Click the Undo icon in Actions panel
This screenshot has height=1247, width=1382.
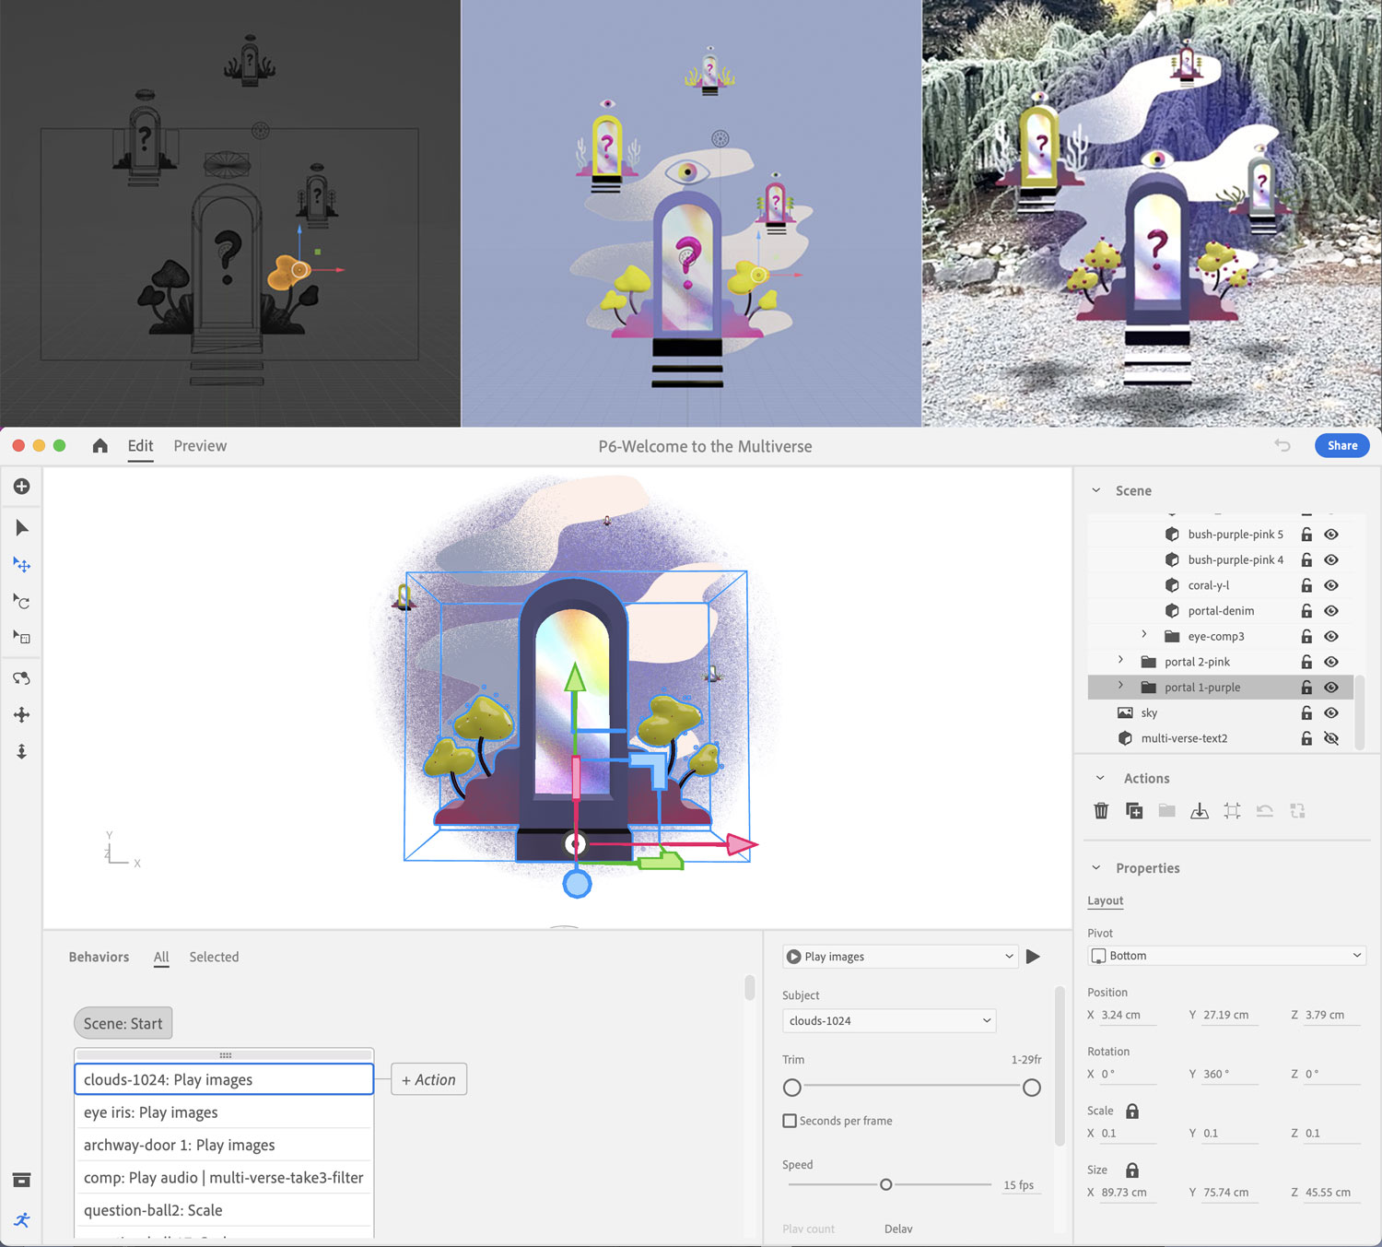pyautogui.click(x=1265, y=810)
